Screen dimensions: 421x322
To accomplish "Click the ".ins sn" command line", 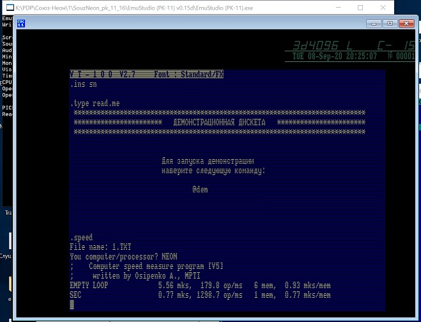I will [84, 84].
